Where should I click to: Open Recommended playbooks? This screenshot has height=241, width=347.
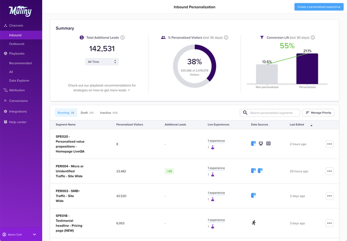click(20, 63)
